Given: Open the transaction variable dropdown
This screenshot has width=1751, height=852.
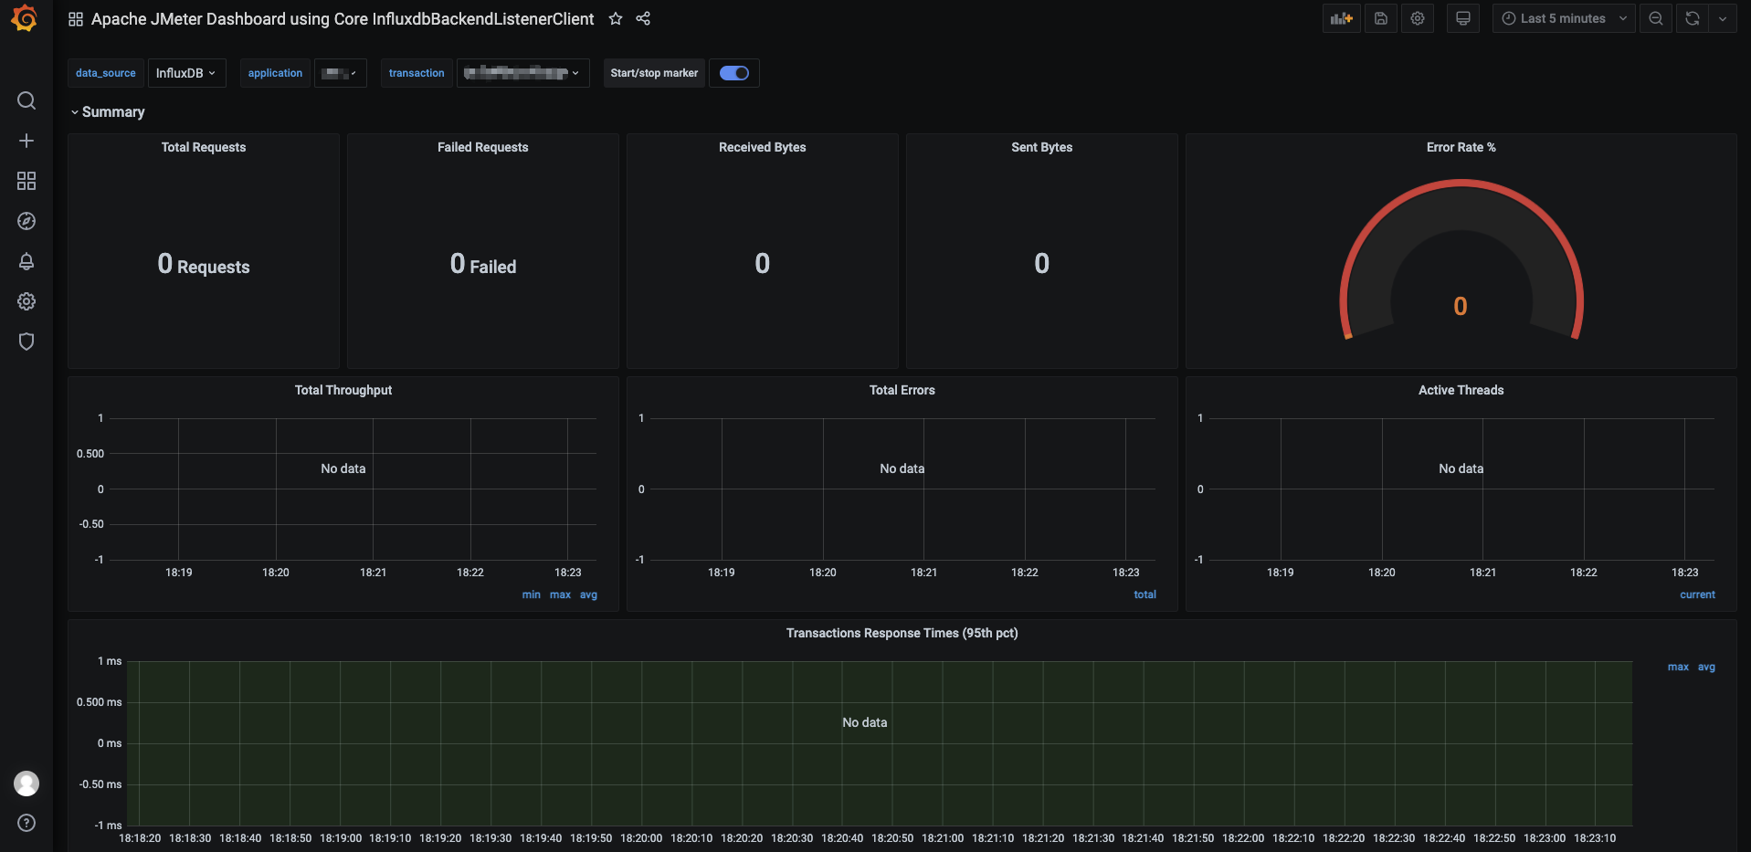Looking at the screenshot, I should coord(523,73).
